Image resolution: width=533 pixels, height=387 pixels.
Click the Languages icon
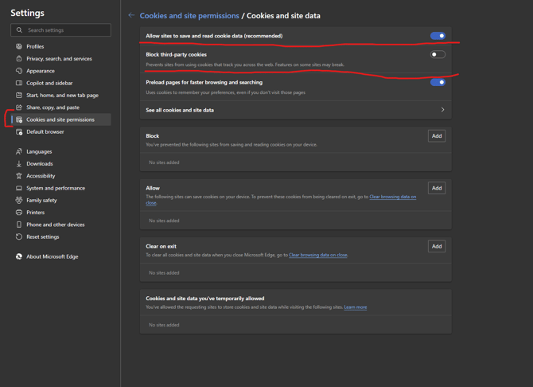point(19,151)
